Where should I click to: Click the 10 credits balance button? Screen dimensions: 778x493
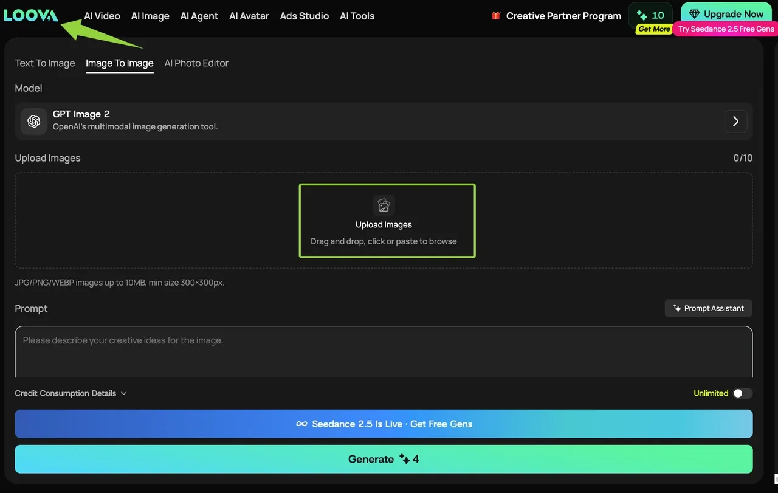pos(650,15)
